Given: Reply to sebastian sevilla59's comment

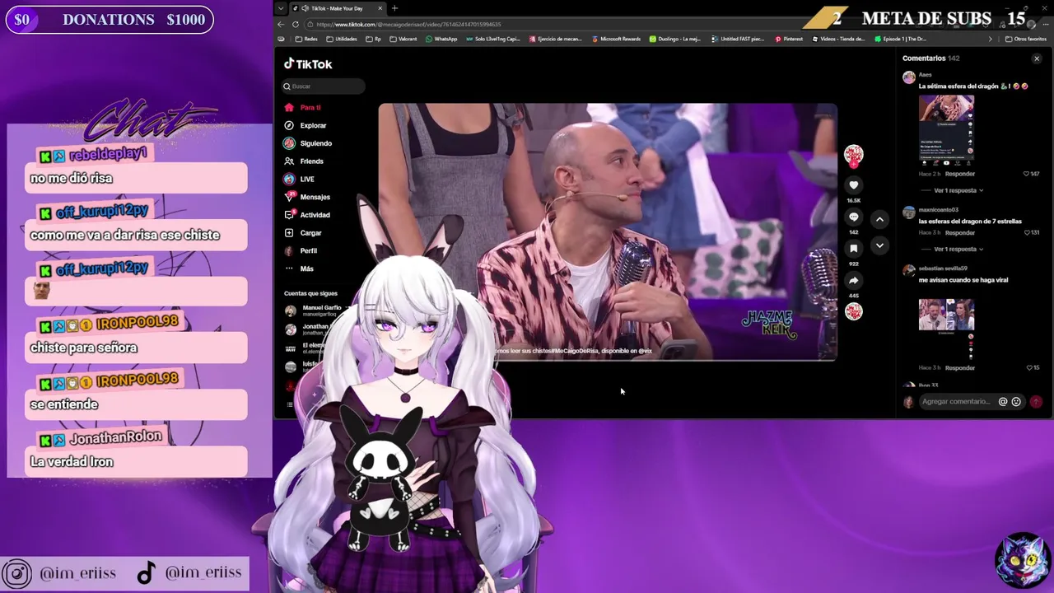Looking at the screenshot, I should point(960,367).
